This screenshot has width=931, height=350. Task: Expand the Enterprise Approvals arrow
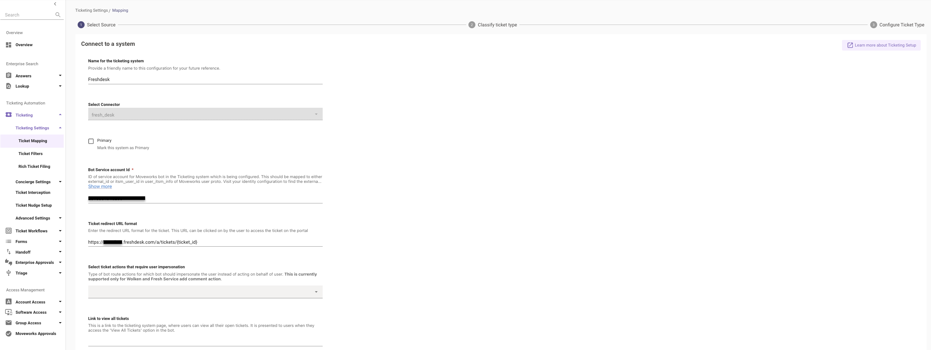pyautogui.click(x=60, y=262)
